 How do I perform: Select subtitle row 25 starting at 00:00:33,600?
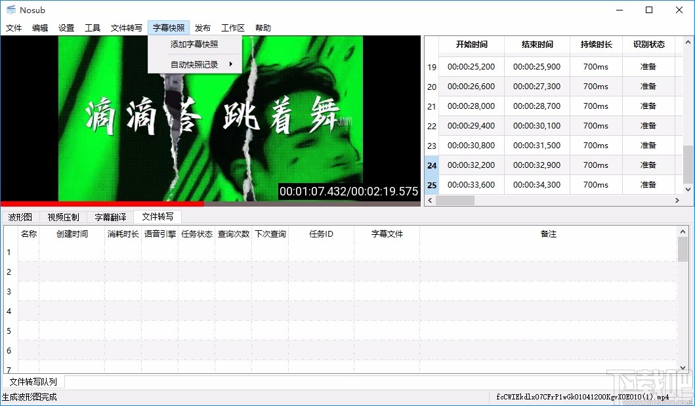(x=471, y=185)
